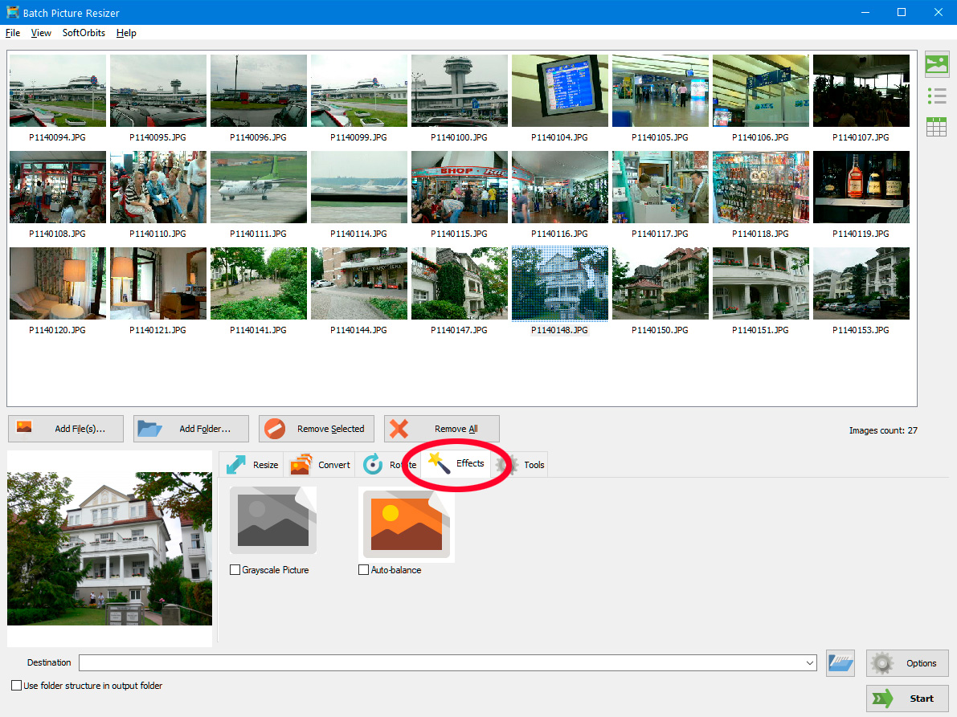The image size is (957, 717).
Task: Click inside the Destination path field
Action: pos(442,663)
